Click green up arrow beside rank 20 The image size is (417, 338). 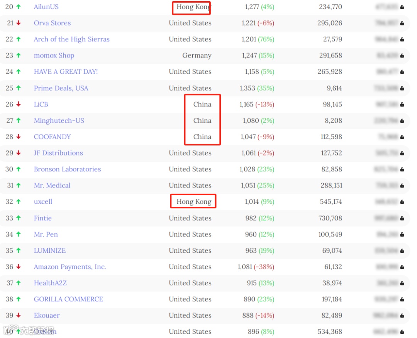click(19, 7)
